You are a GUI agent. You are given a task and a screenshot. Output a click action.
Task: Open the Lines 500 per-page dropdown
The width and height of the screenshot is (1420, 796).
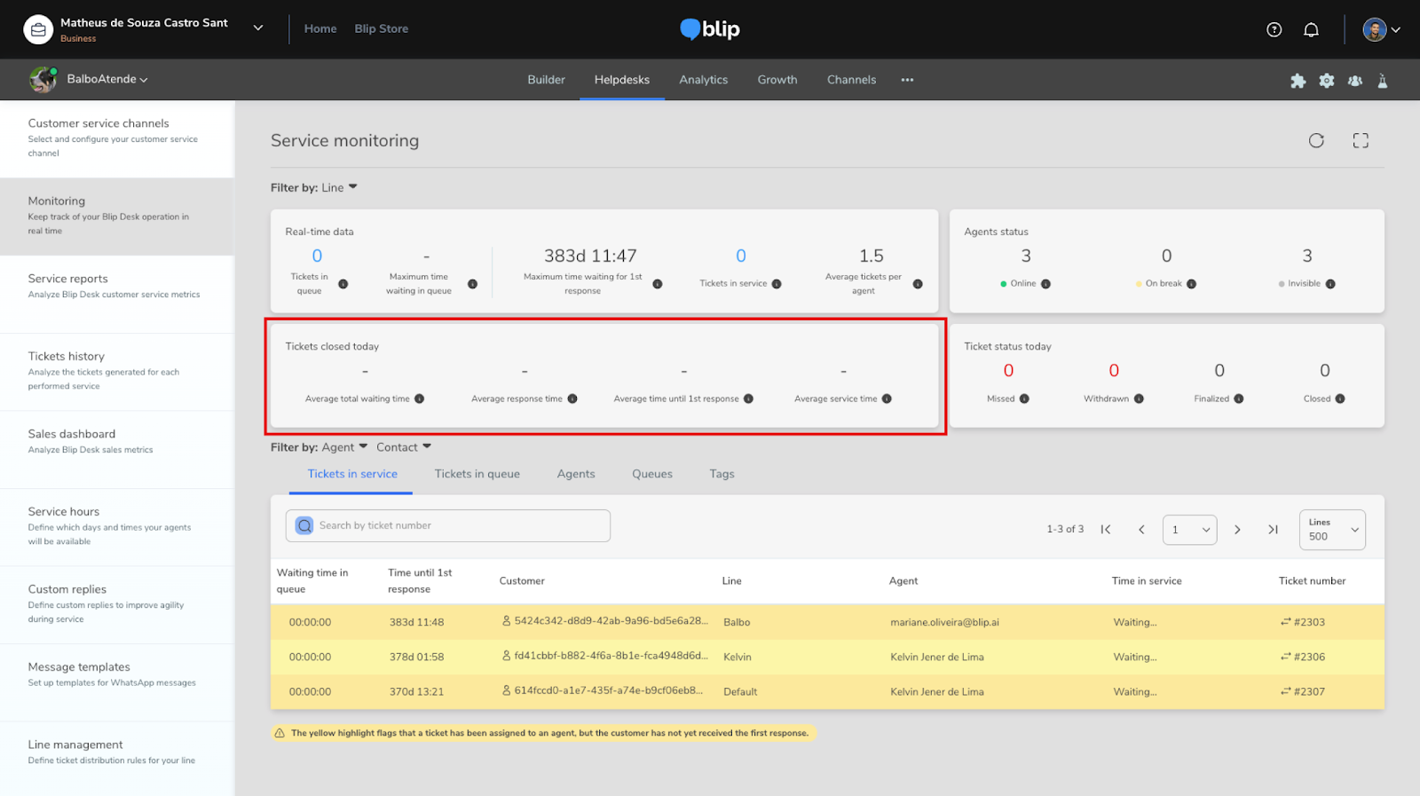pos(1332,530)
